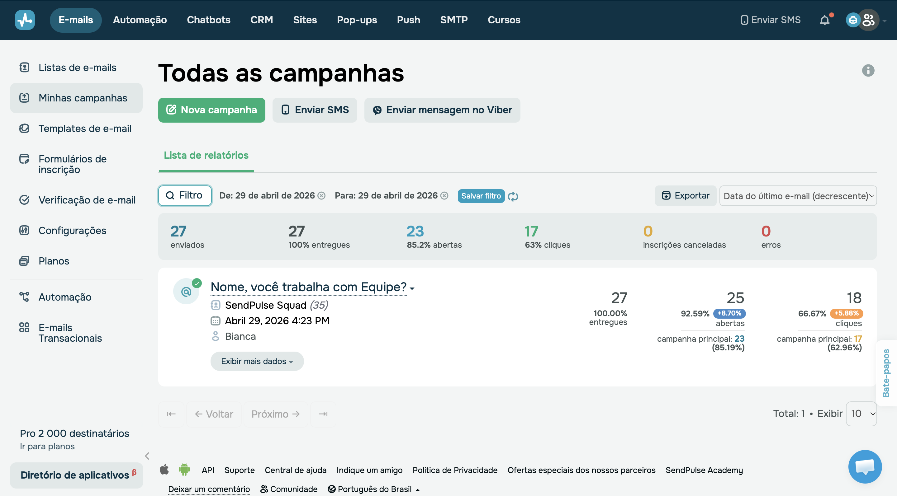Open the account menu caret
This screenshot has height=496, width=897.
(885, 21)
